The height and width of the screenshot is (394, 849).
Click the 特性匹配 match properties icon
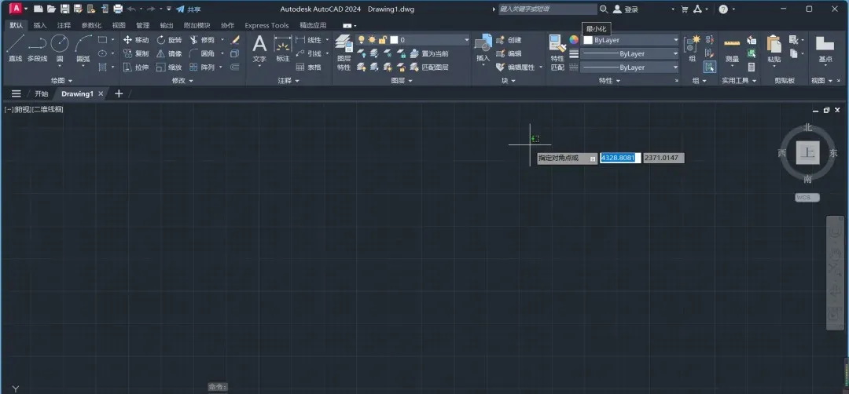(557, 53)
